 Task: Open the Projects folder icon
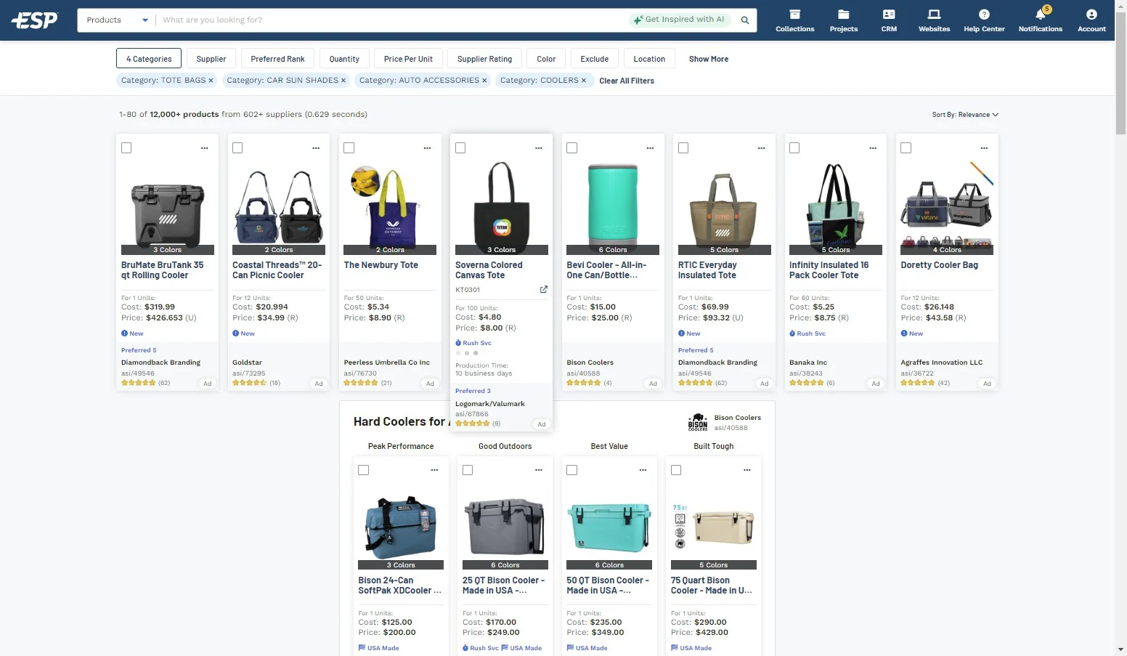(x=843, y=15)
